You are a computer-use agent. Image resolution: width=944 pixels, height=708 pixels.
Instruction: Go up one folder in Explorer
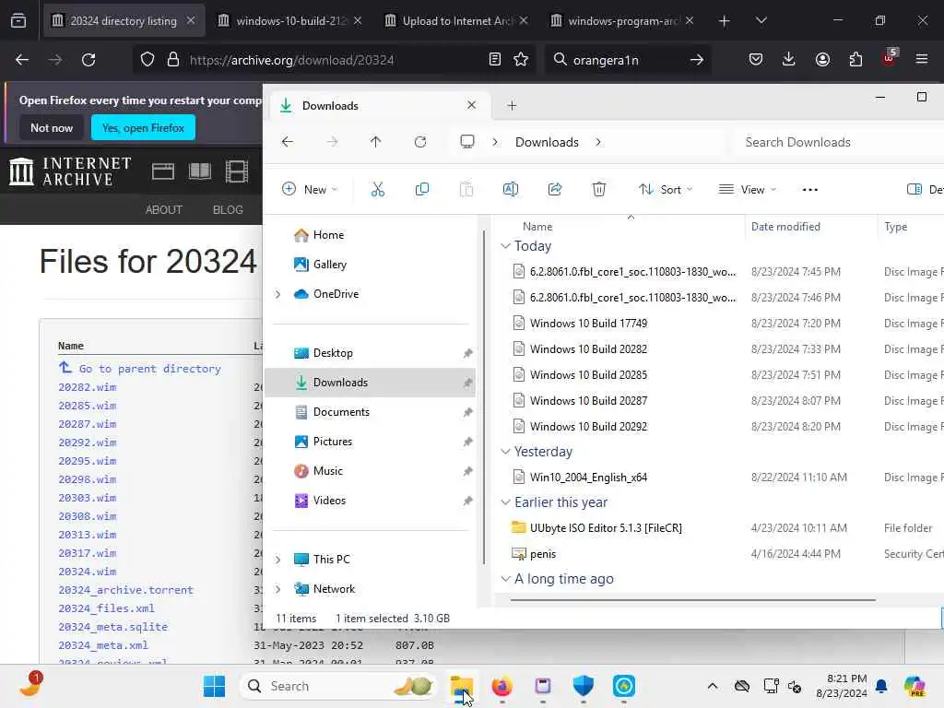[376, 142]
